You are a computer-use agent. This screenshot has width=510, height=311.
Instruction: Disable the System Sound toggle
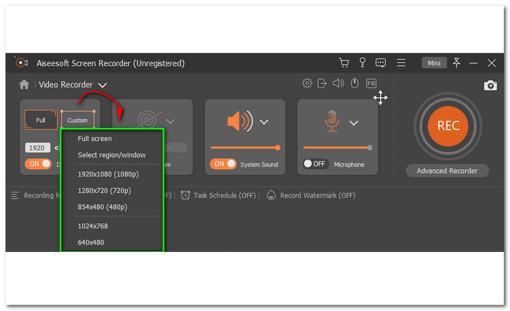pyautogui.click(x=223, y=164)
